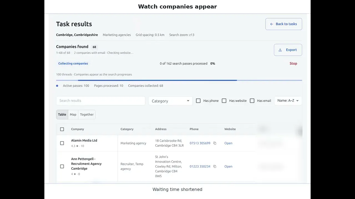
Task: Focus the Search results input field
Action: pos(101,101)
